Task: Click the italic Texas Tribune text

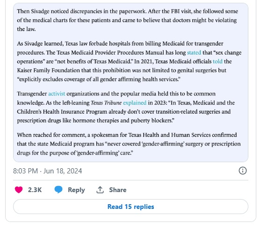Action: [106, 103]
